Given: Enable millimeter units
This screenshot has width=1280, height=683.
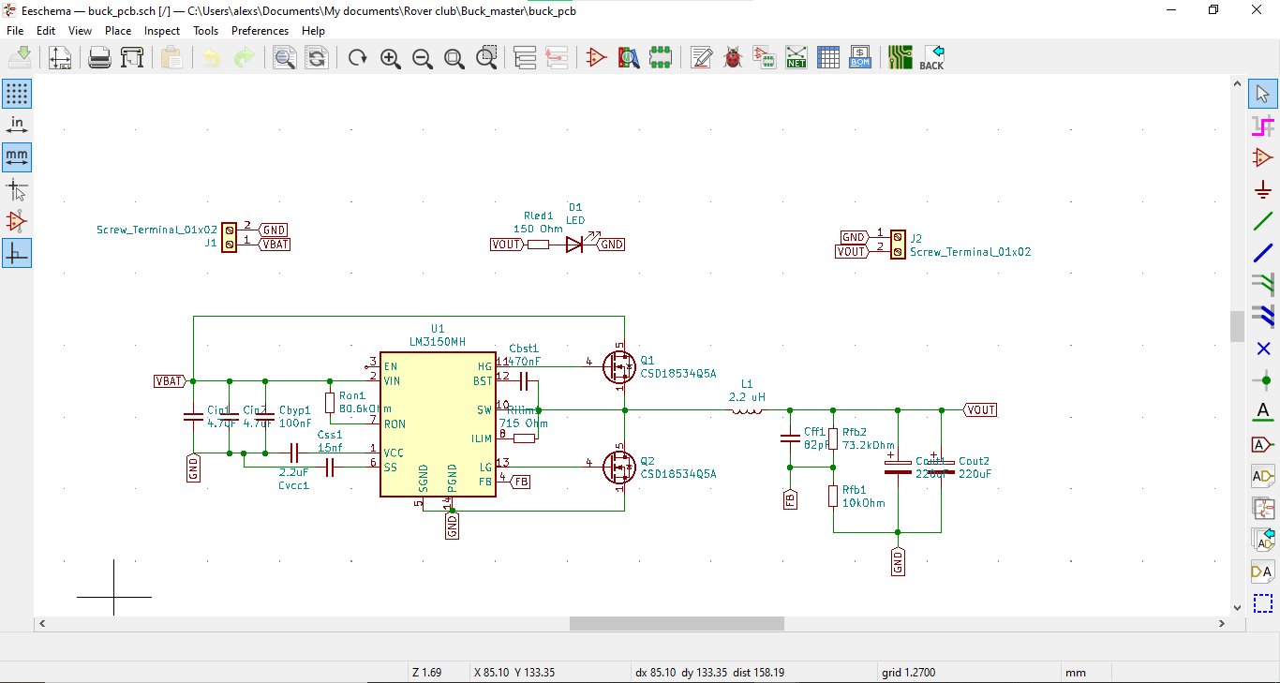Looking at the screenshot, I should pyautogui.click(x=16, y=156).
